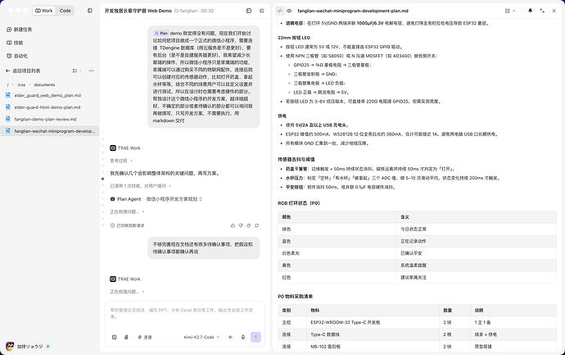Open the layout dropdown in document header
Screen dimensions: 565x355
pyautogui.click(x=509, y=11)
